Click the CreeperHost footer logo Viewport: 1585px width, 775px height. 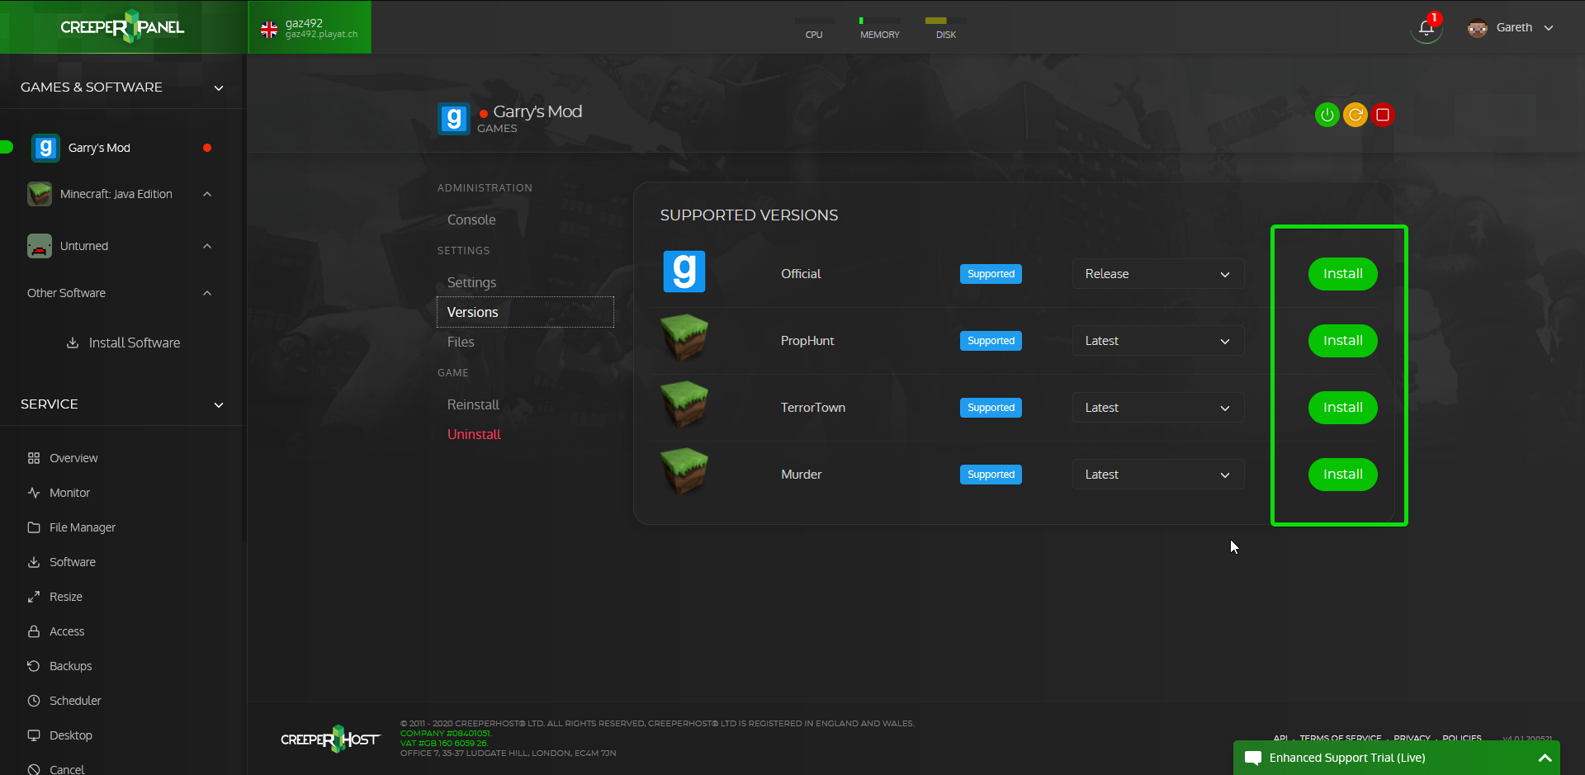tap(330, 739)
